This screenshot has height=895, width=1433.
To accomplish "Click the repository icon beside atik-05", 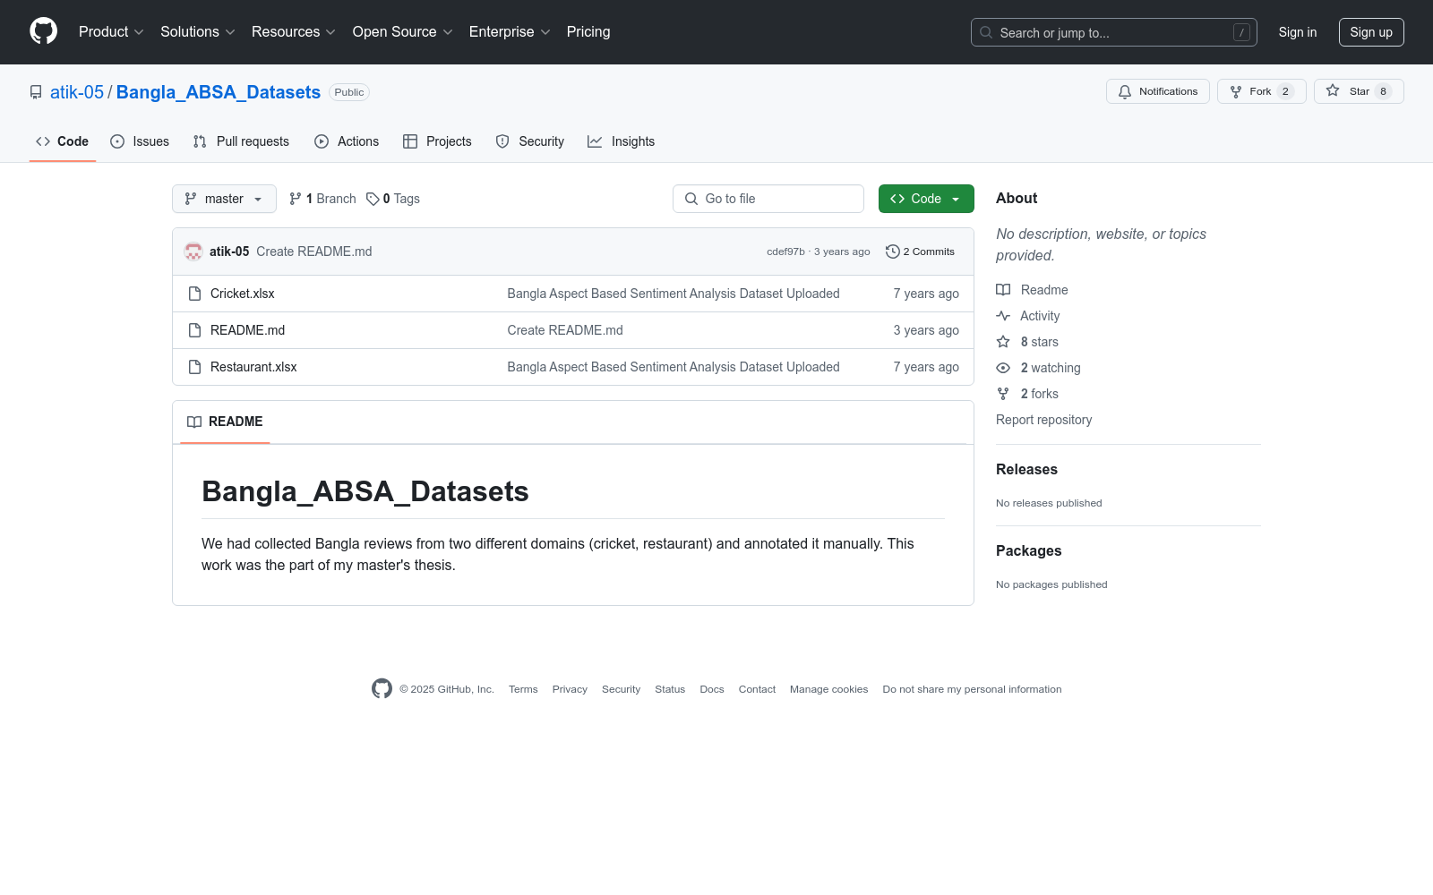I will tap(36, 92).
